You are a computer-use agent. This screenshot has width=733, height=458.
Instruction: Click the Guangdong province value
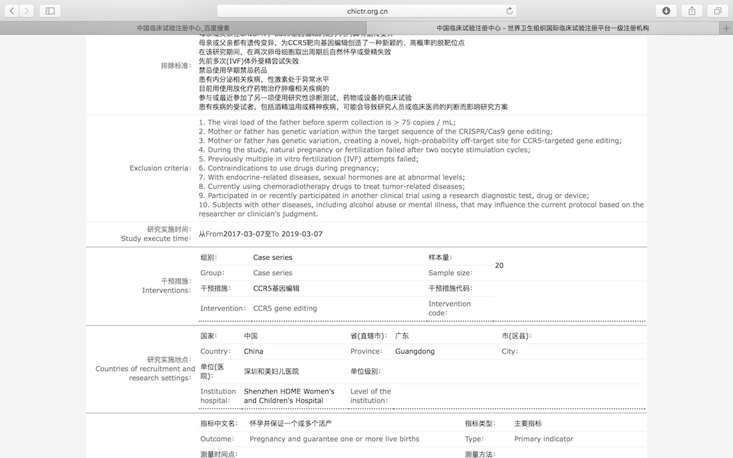pos(414,351)
